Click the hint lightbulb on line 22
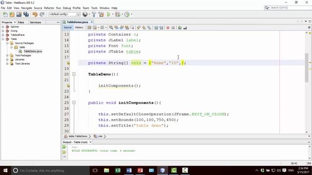Viewport: 312px width, 175px height. [x=68, y=86]
